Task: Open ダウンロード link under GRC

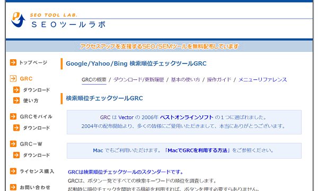Action: click(36, 90)
